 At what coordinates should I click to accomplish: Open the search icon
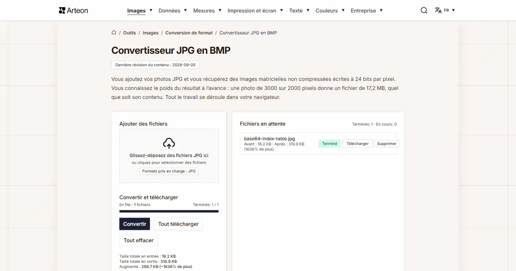[x=424, y=10]
